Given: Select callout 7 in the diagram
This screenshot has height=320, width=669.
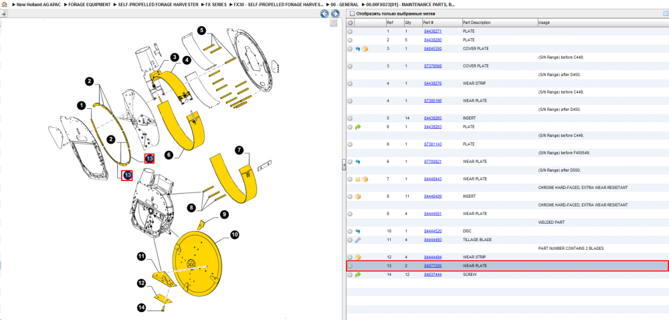Looking at the screenshot, I should [x=240, y=150].
